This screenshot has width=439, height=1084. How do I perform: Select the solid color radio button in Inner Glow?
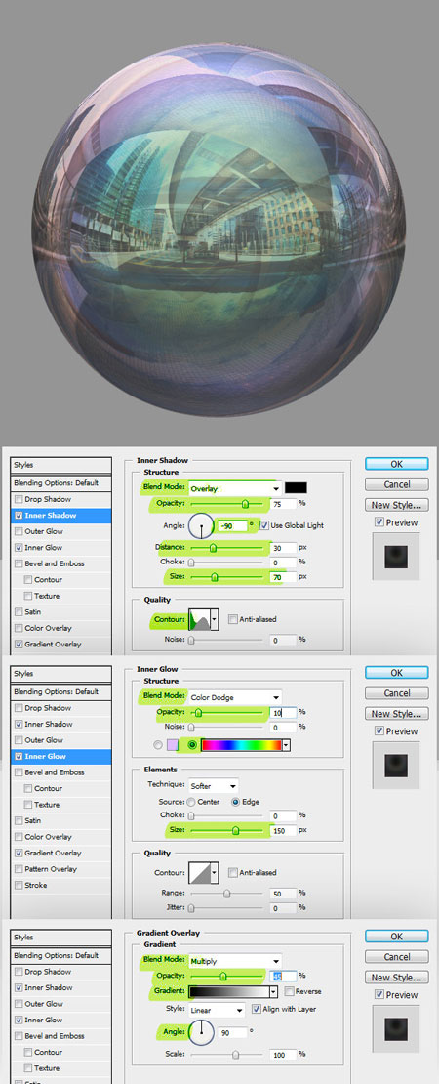tap(158, 745)
